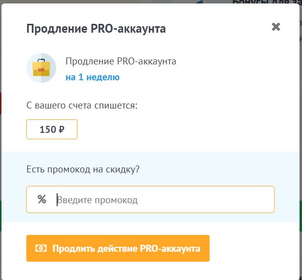Open the "на 1 неделю" period link
The height and width of the screenshot is (280, 302).
coord(92,77)
